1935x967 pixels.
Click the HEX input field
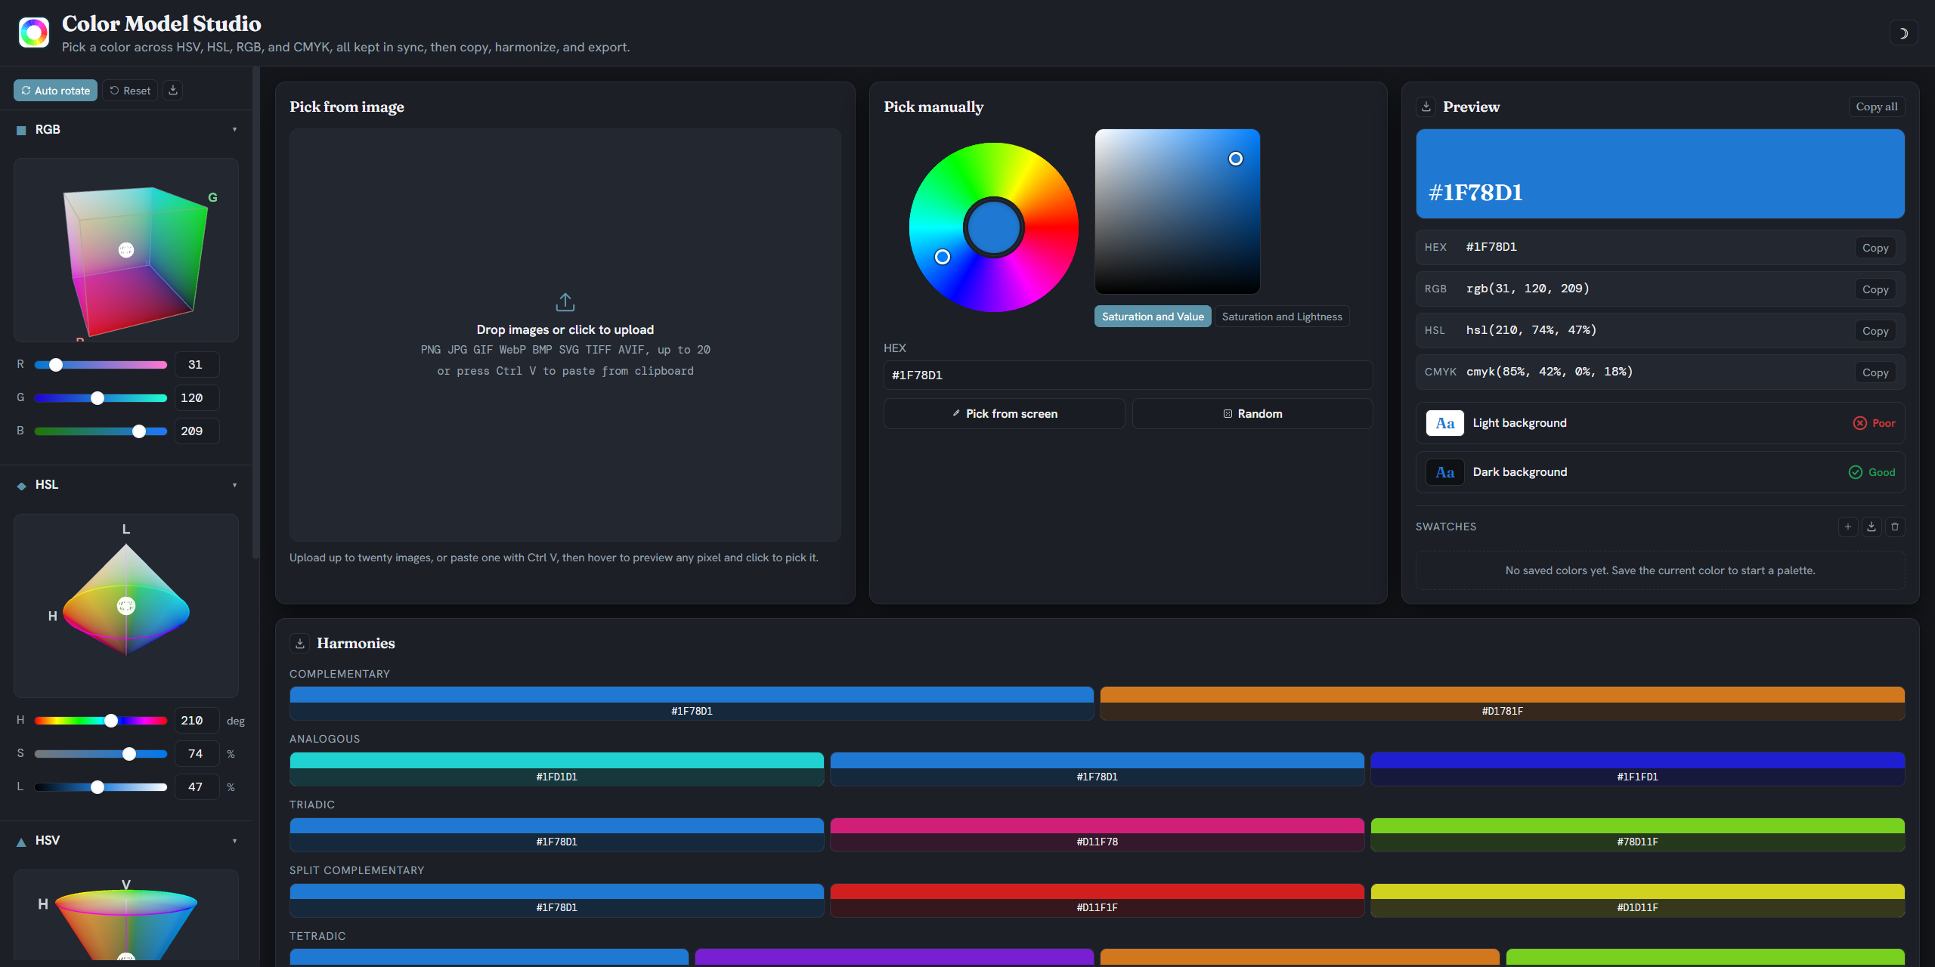(x=1128, y=375)
